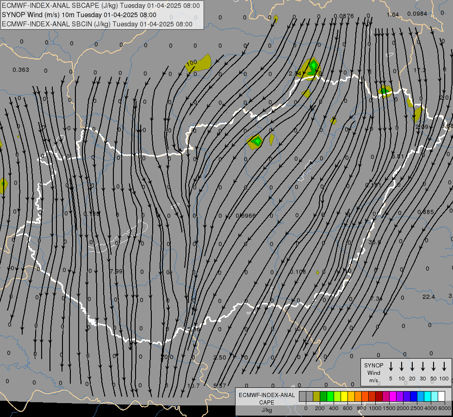Click the map value '2.50'
The width and height of the screenshot is (453, 417).
tap(220, 357)
